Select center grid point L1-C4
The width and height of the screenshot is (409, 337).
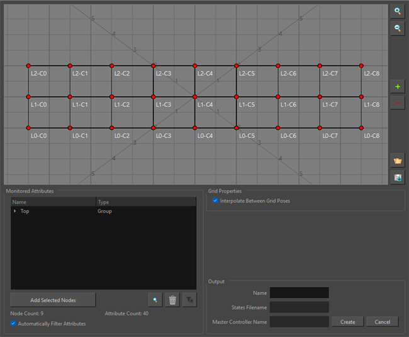tap(195, 97)
